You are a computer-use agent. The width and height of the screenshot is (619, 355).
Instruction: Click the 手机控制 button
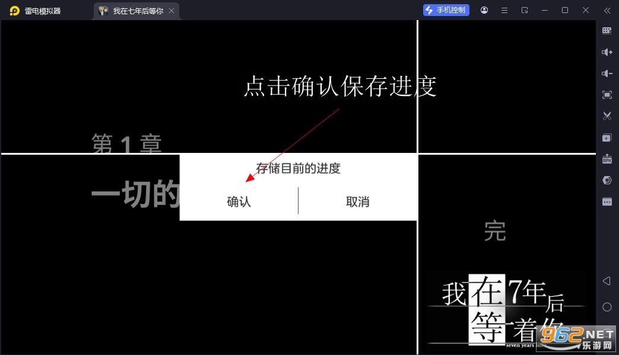pyautogui.click(x=446, y=10)
